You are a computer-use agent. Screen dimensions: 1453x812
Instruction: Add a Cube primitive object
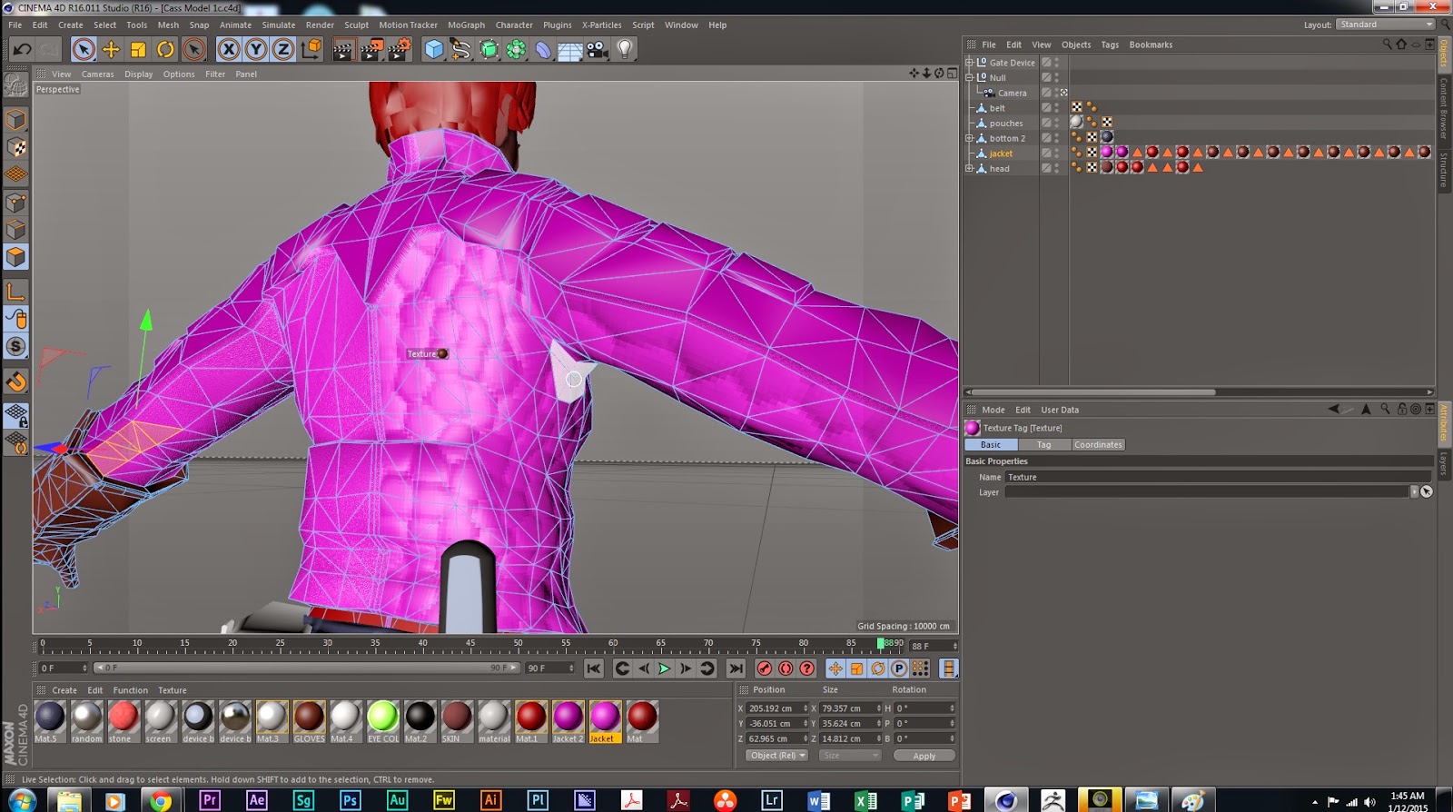pos(434,50)
